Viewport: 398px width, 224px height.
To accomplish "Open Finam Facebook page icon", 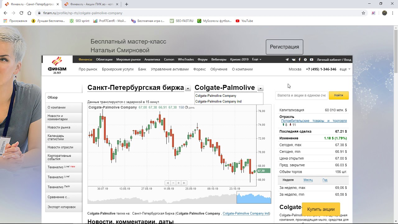I will 299,59.
